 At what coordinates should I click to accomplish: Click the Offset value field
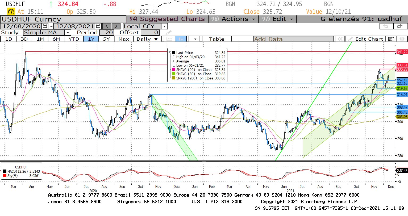[150, 33]
